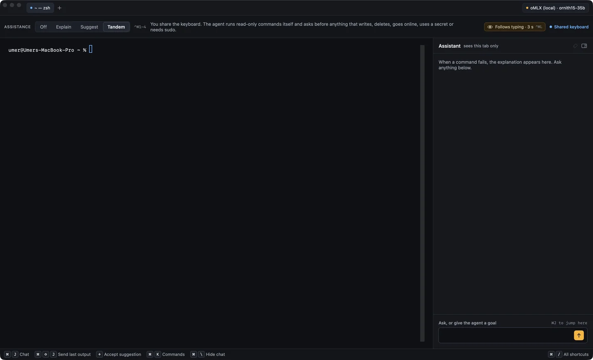Send the chat message with the orange arrow button

579,335
